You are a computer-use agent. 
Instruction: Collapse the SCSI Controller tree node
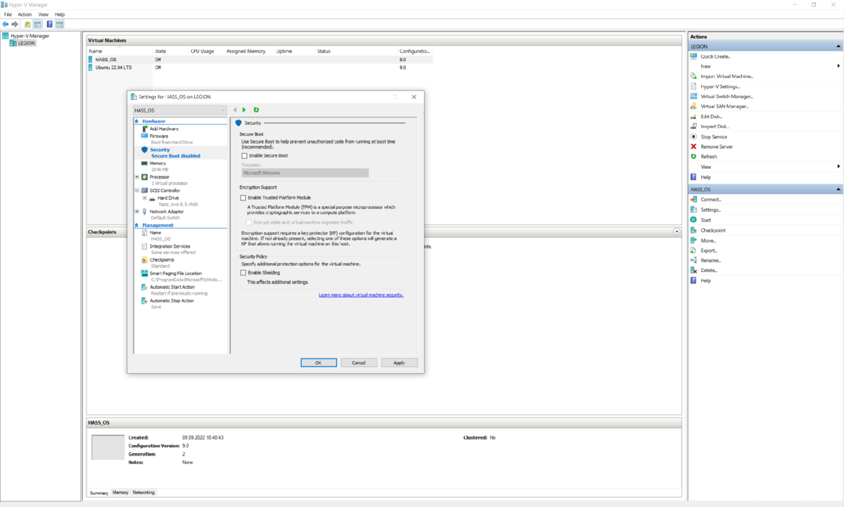click(x=136, y=190)
